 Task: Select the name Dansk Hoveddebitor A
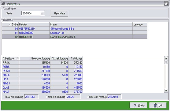(63, 37)
